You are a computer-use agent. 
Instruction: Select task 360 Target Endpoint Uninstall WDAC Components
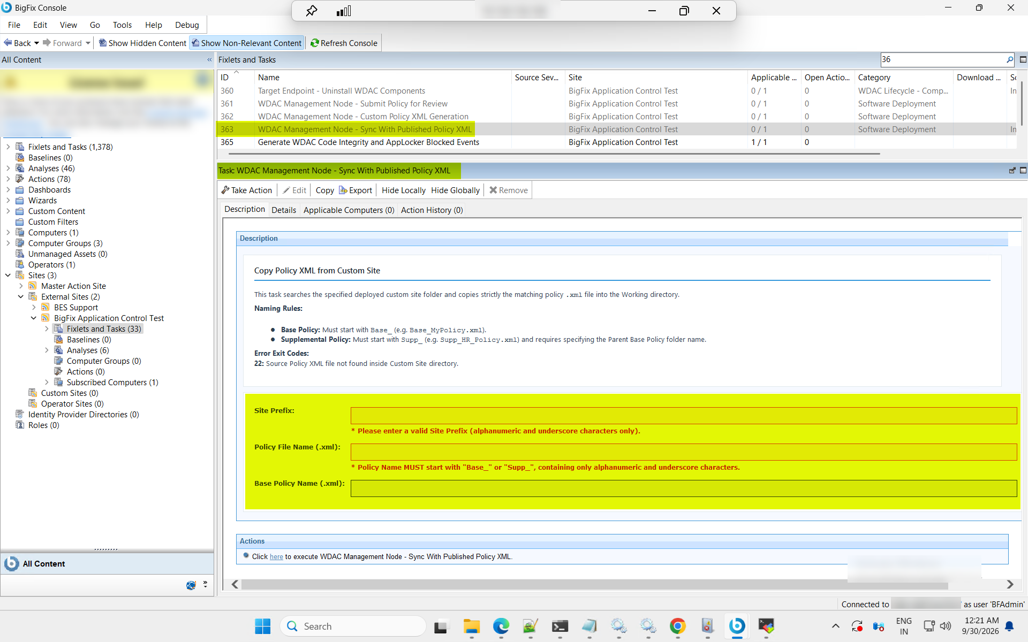point(342,91)
